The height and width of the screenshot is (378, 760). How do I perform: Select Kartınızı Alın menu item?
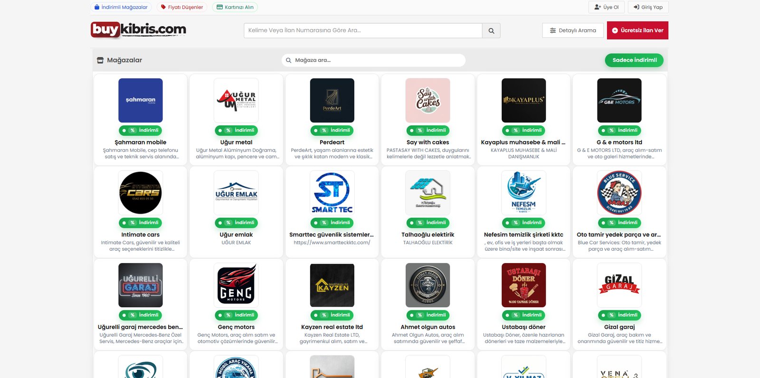point(235,7)
